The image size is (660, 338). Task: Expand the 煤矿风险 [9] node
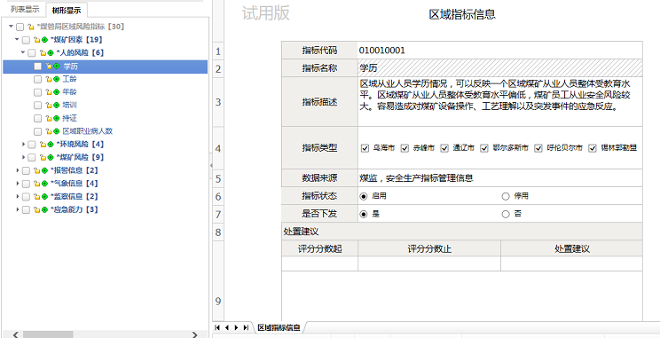[23, 157]
